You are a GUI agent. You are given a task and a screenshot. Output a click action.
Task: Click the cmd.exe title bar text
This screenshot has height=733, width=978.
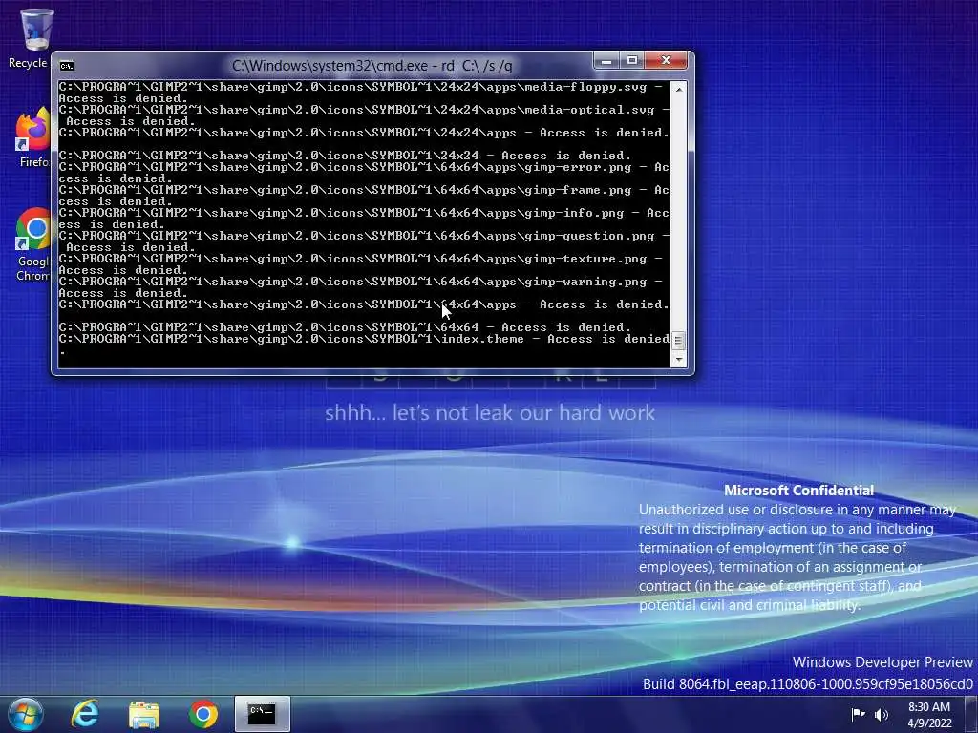372,66
